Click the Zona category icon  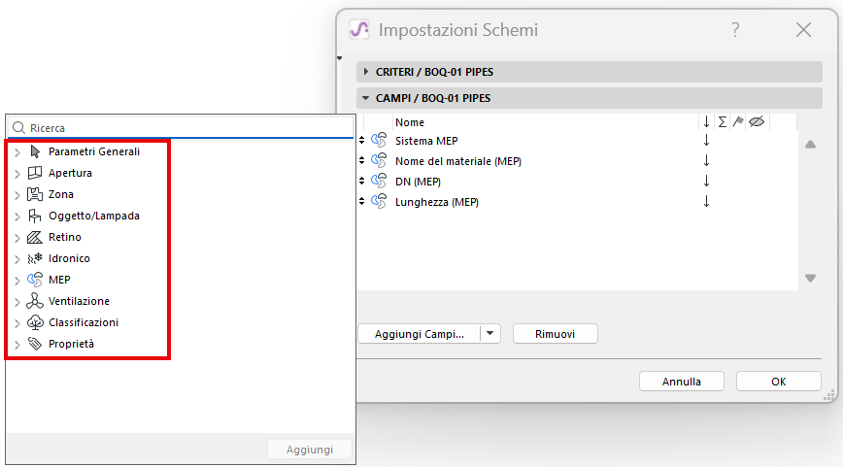click(35, 194)
